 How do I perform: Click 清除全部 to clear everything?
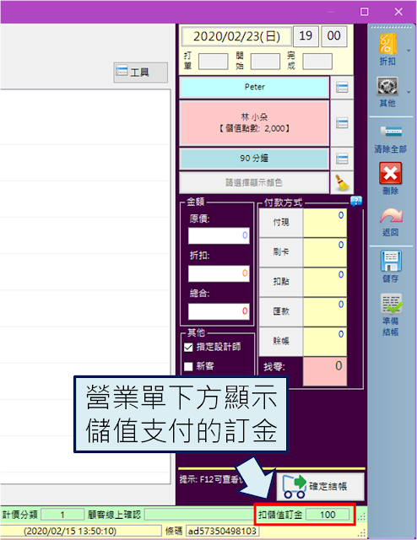click(391, 139)
